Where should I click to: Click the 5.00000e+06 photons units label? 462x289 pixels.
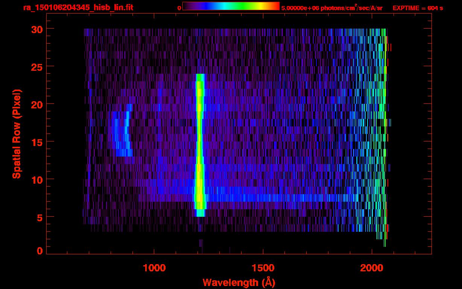click(332, 8)
